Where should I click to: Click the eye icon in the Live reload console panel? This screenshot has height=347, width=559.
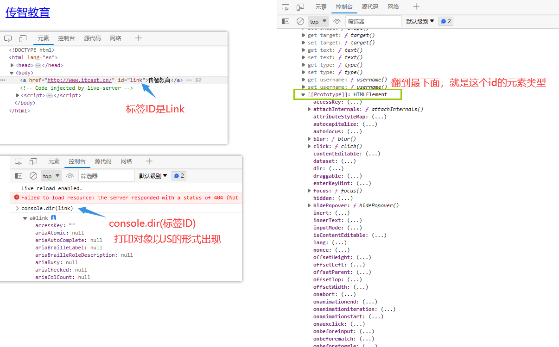click(70, 176)
